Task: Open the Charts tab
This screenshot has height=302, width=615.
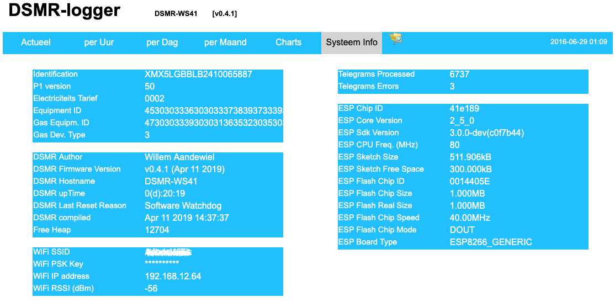Action: (288, 43)
